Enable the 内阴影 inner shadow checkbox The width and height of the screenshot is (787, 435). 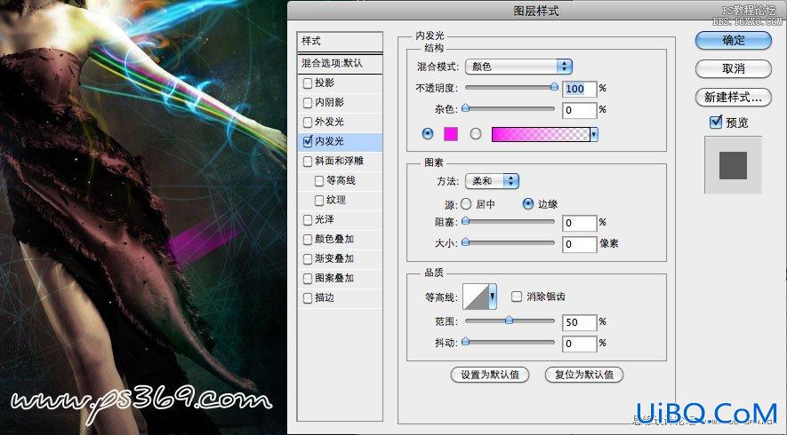pos(308,103)
